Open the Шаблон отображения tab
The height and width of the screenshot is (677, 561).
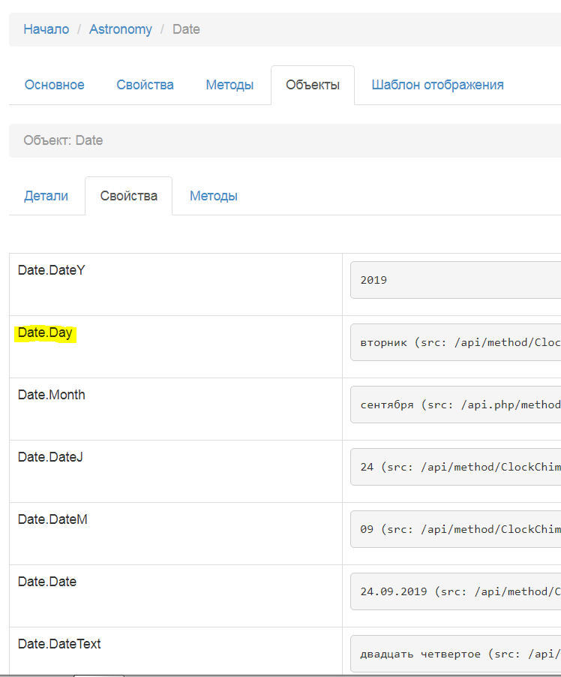pyautogui.click(x=437, y=85)
